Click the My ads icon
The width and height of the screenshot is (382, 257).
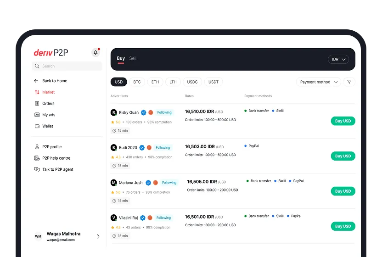coord(37,115)
